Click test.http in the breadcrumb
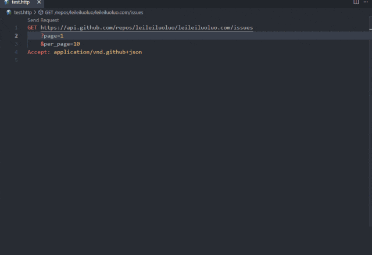Image resolution: width=372 pixels, height=255 pixels. 23,12
